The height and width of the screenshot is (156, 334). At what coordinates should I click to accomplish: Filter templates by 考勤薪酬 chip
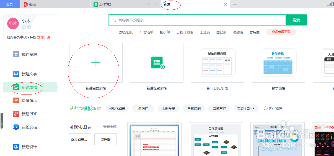(x=194, y=108)
